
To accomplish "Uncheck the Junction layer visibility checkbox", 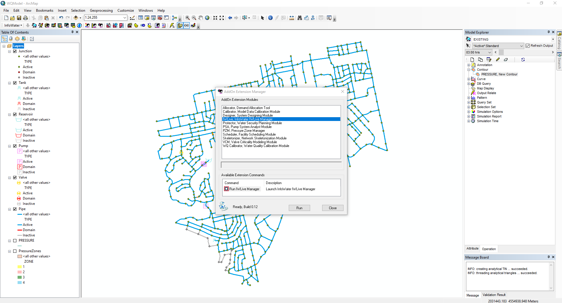I will coord(15,51).
